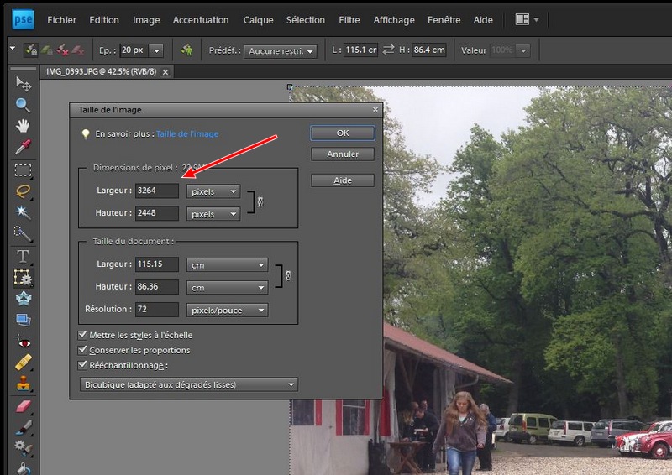The height and width of the screenshot is (475, 672).
Task: Select the Smart Brush gear tool
Action: pos(24,447)
